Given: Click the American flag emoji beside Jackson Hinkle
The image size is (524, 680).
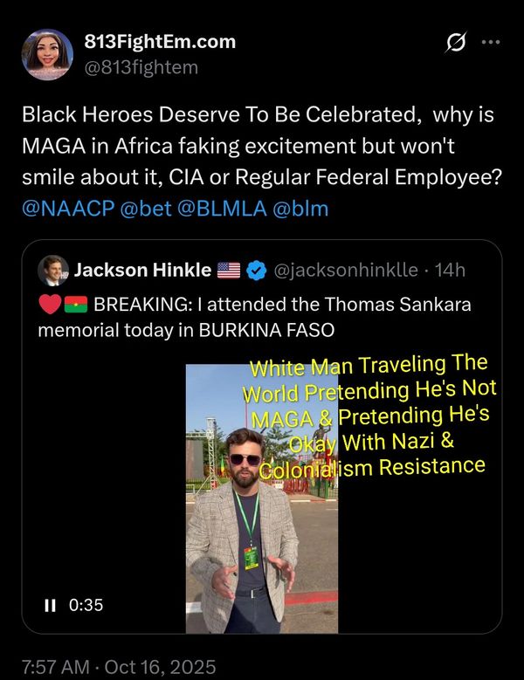Looking at the screenshot, I should click(x=229, y=271).
